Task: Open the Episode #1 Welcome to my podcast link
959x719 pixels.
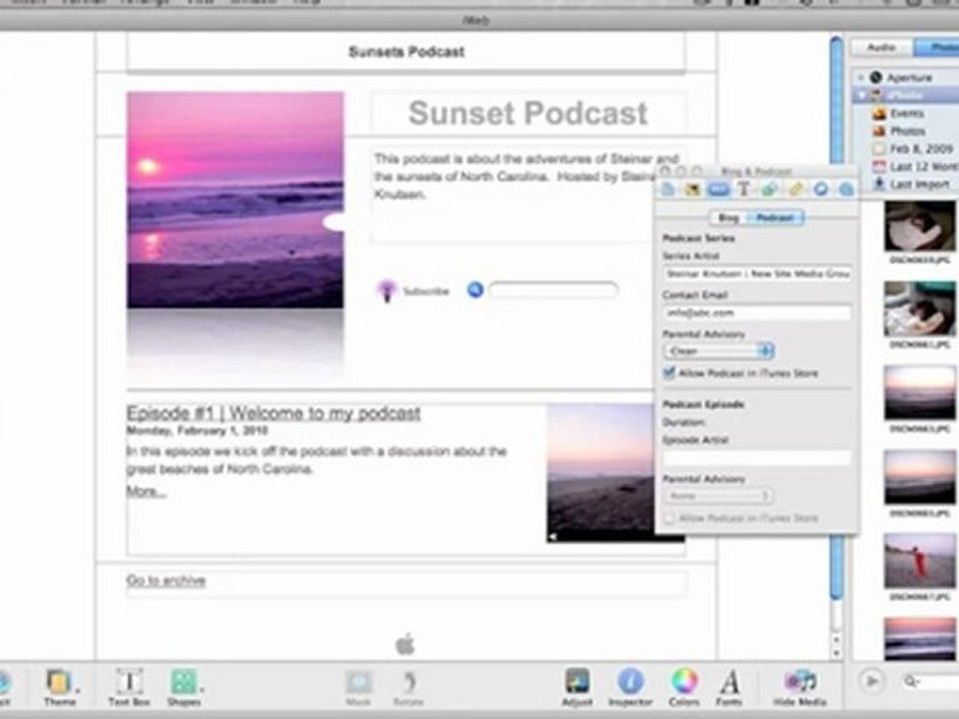Action: (x=274, y=413)
